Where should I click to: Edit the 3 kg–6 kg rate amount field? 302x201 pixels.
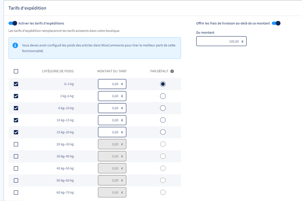(112, 96)
